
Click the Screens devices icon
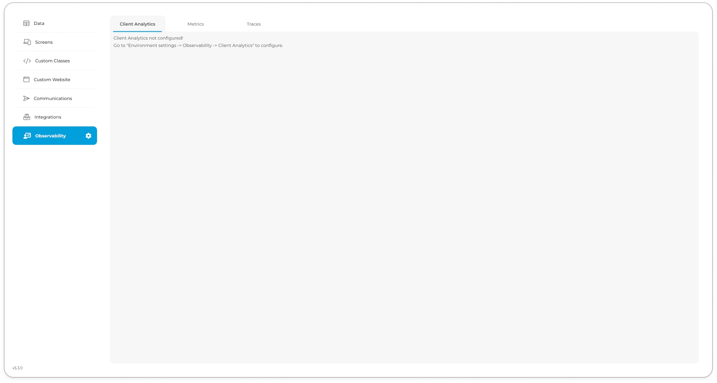[x=27, y=42]
